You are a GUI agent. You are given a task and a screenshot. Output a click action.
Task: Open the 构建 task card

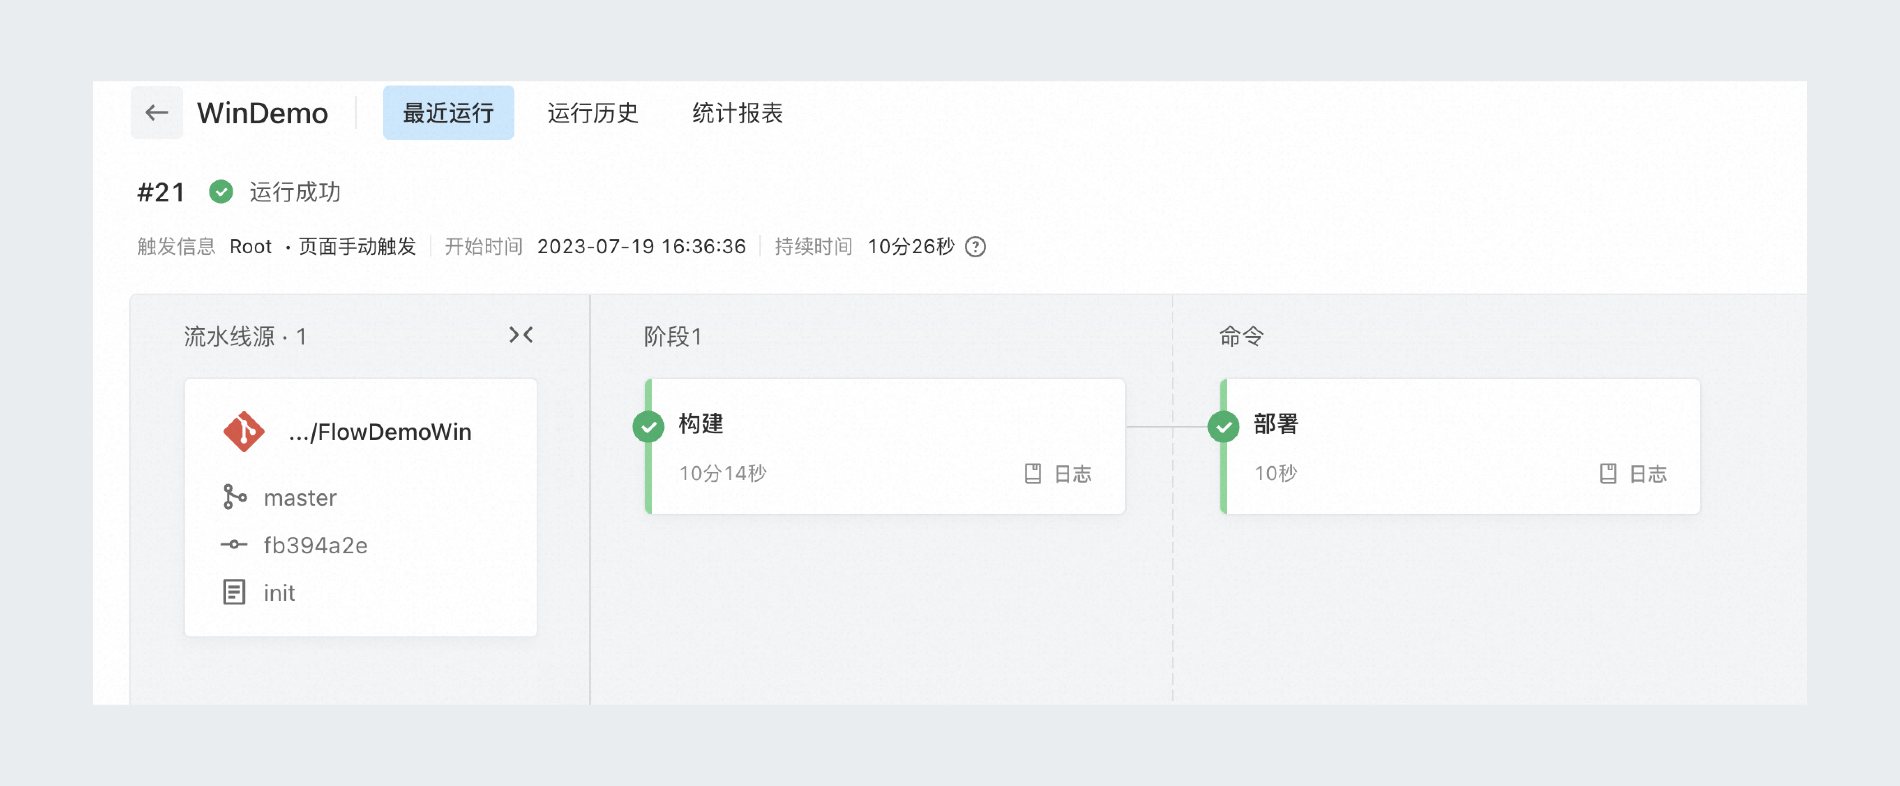click(x=884, y=446)
